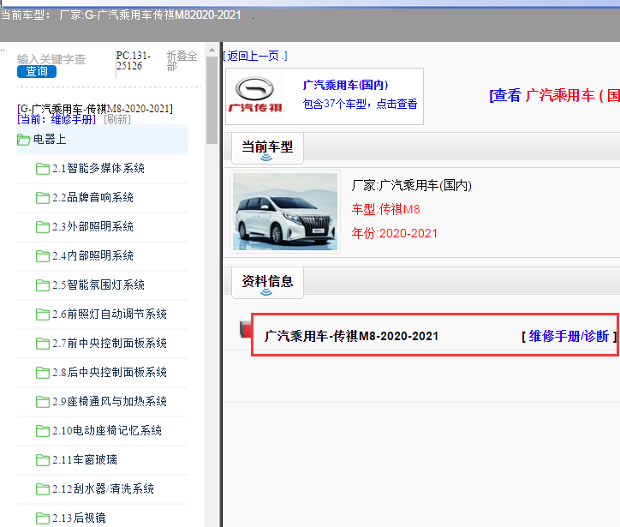
Task: Click the 车型:传祺M8 red text
Action: point(386,209)
